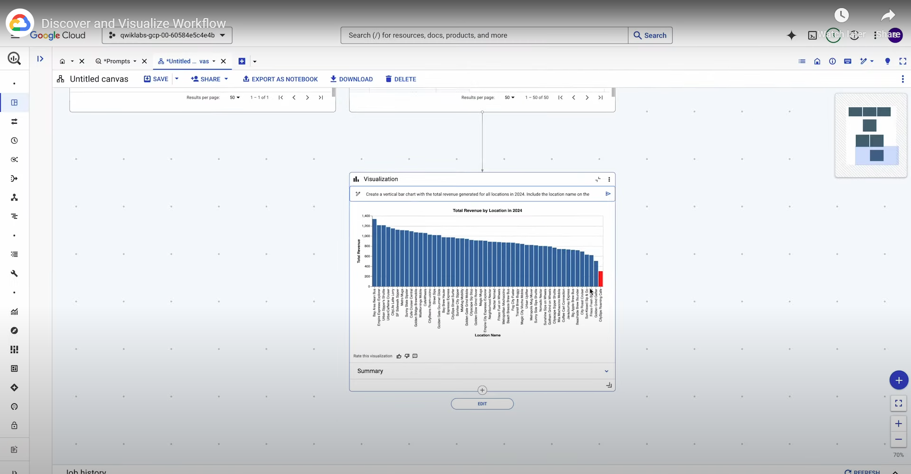The height and width of the screenshot is (474, 911).
Task: Fit the canvas to screen
Action: [898, 403]
